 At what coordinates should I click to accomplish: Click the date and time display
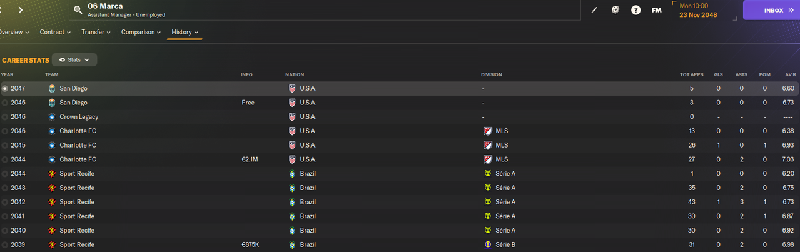[699, 10]
